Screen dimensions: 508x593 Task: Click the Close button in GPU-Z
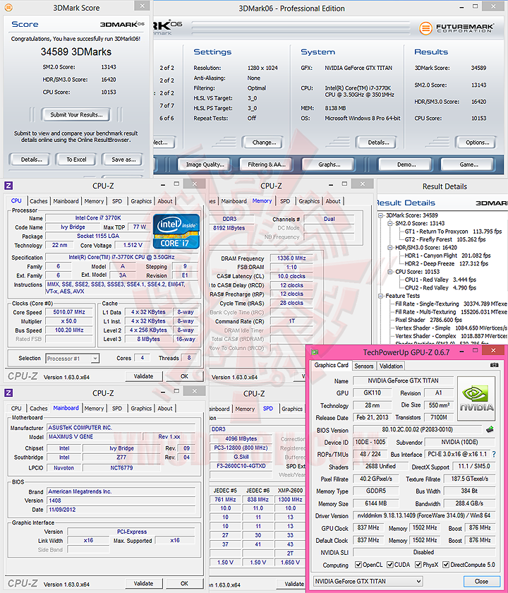click(481, 581)
